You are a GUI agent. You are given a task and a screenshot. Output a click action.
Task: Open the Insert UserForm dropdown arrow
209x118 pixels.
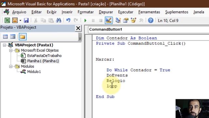20,20
